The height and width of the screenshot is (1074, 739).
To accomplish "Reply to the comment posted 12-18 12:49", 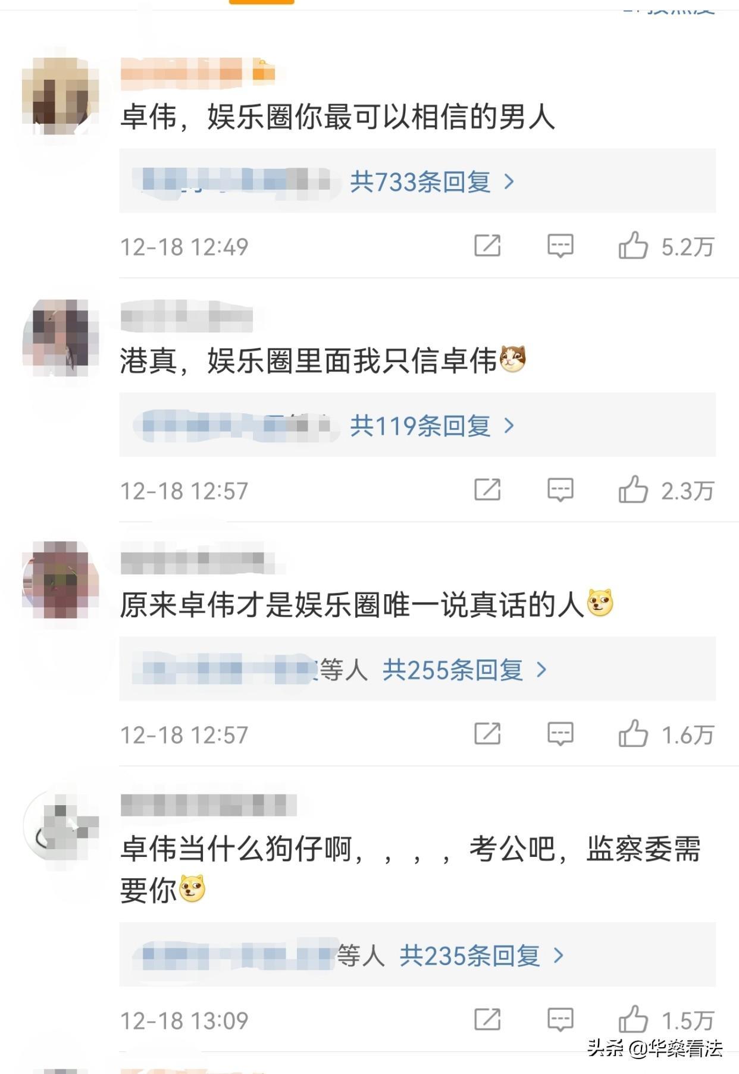I will (x=560, y=246).
